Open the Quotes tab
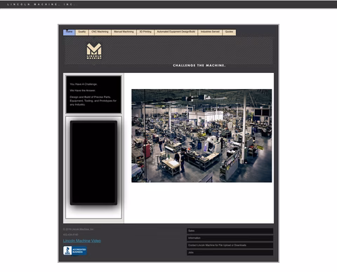The width and height of the screenshot is (337, 272). point(229,32)
